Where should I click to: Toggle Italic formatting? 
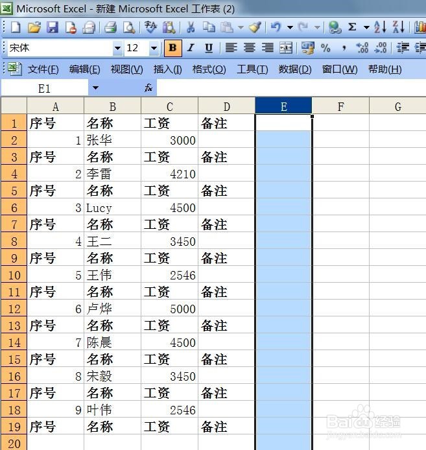tap(191, 48)
